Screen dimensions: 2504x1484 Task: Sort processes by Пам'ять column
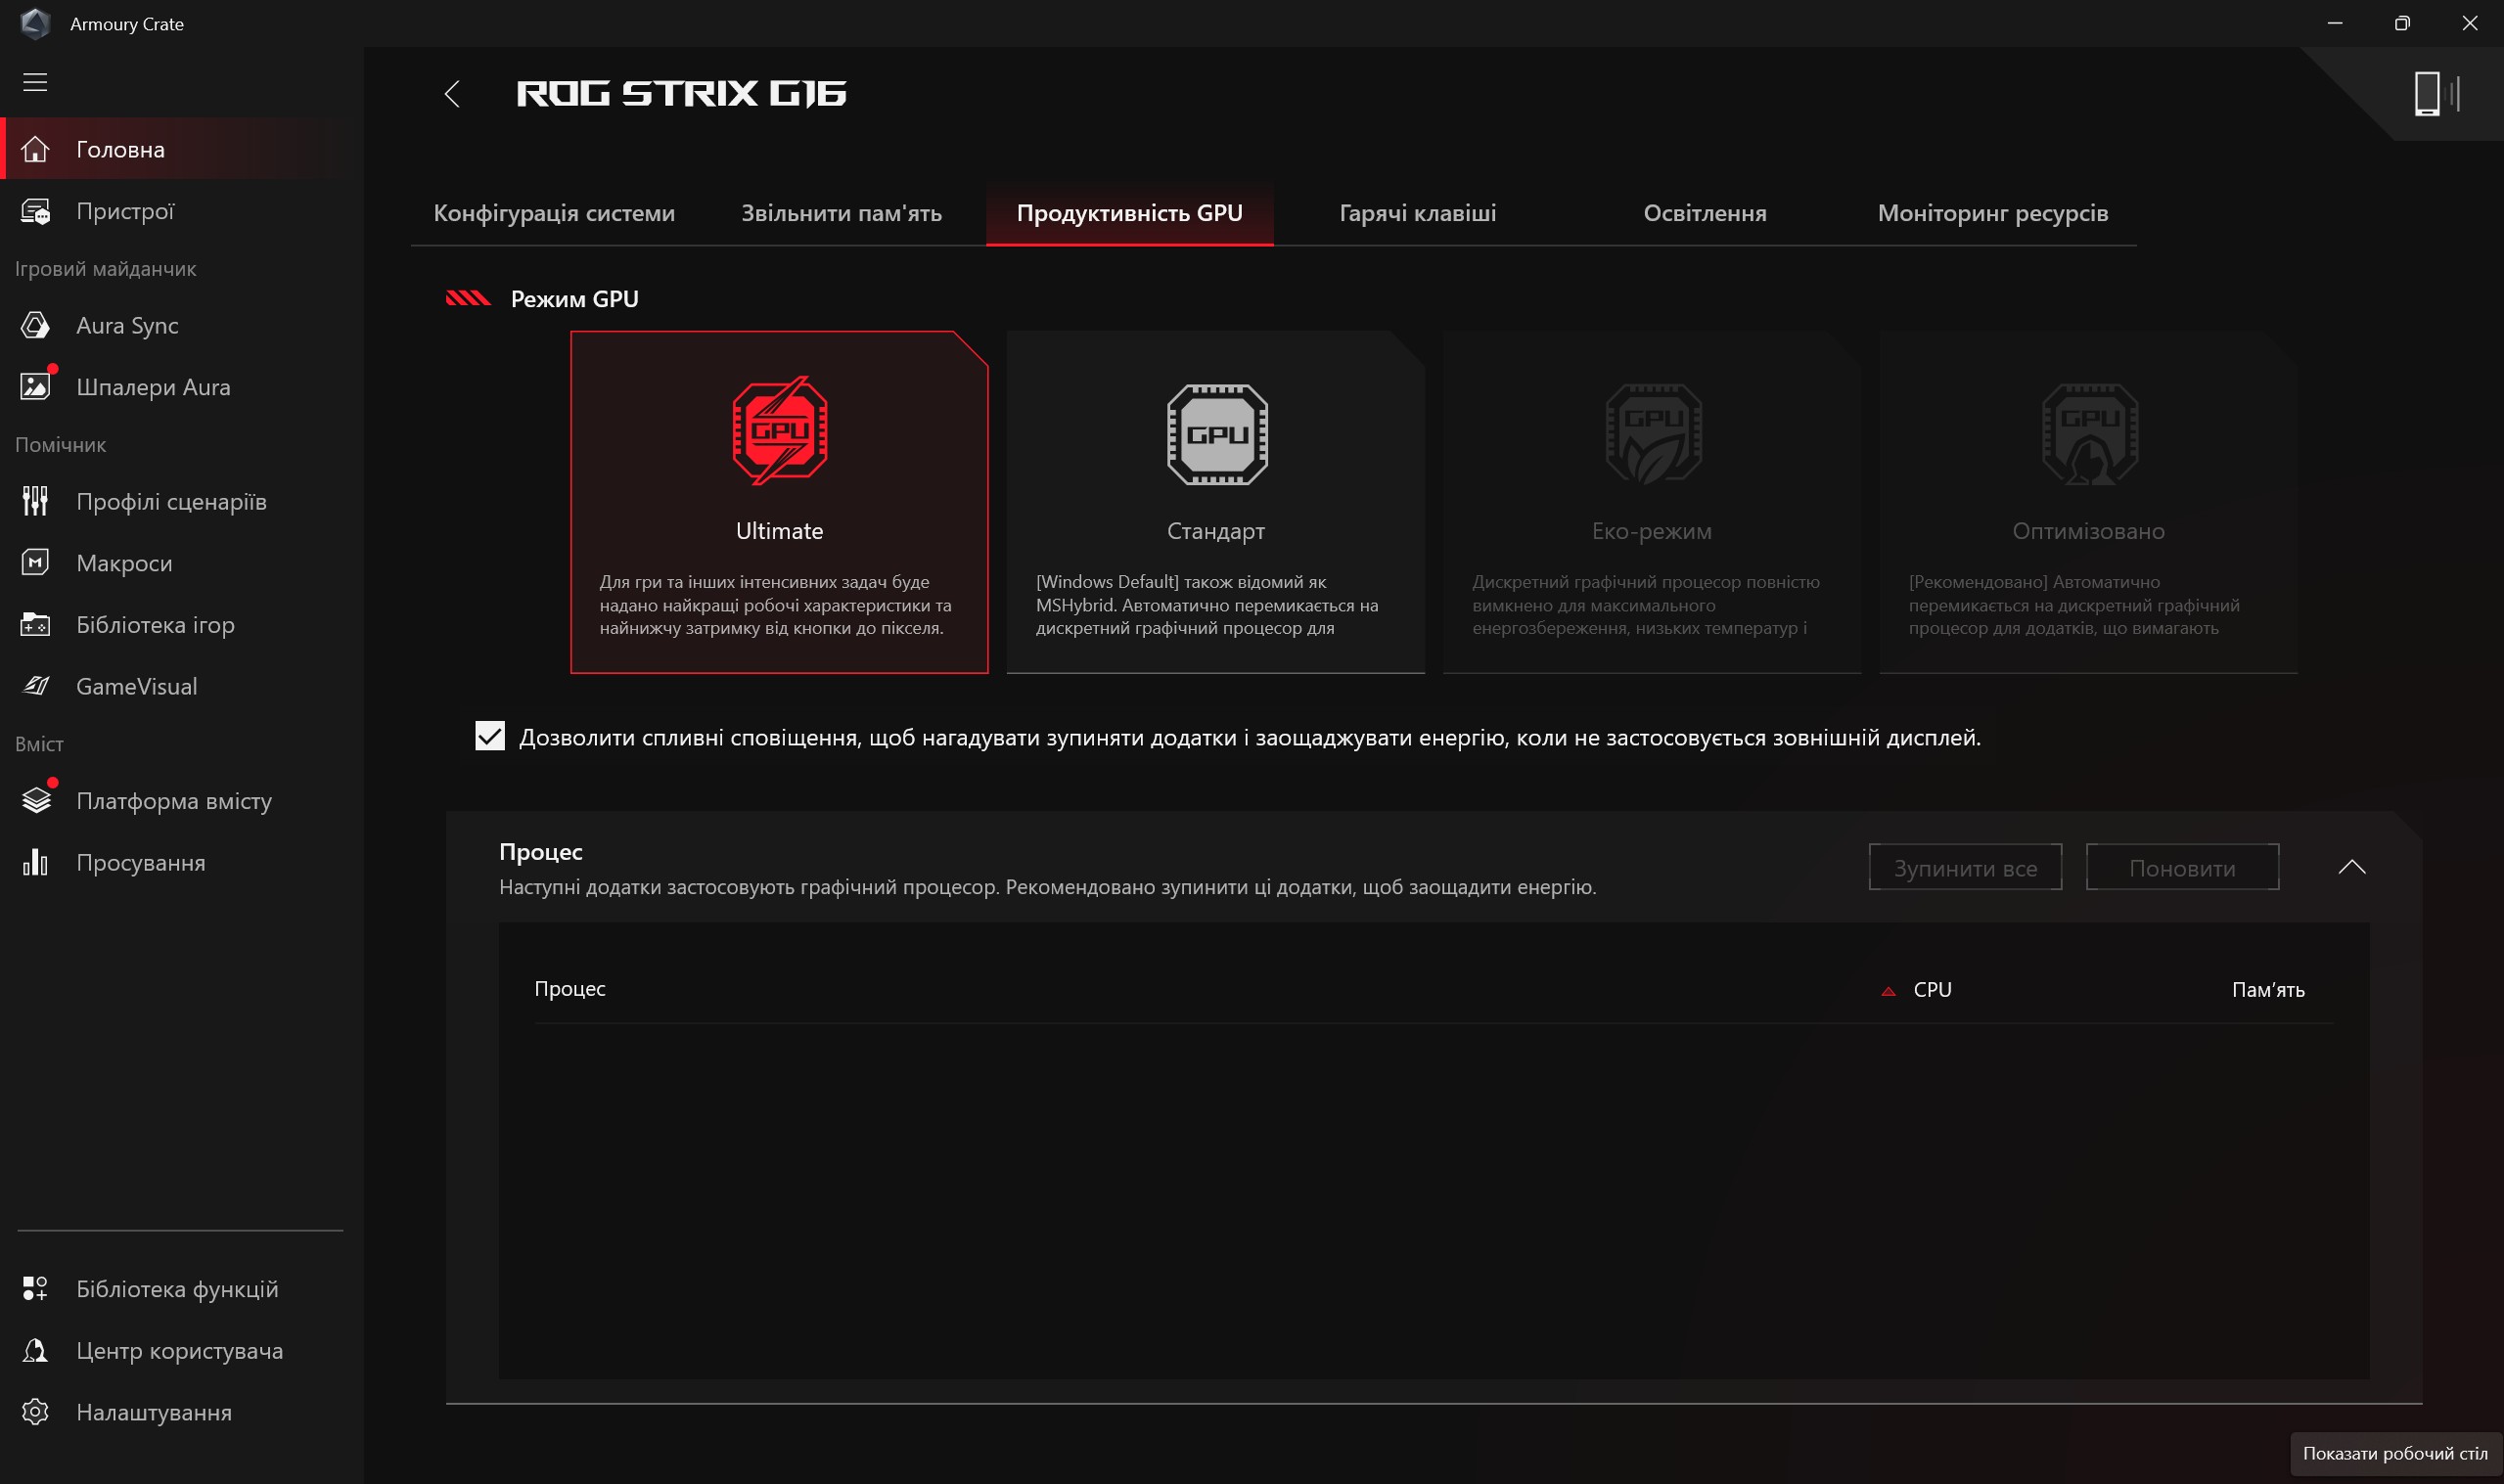pyautogui.click(x=2267, y=989)
